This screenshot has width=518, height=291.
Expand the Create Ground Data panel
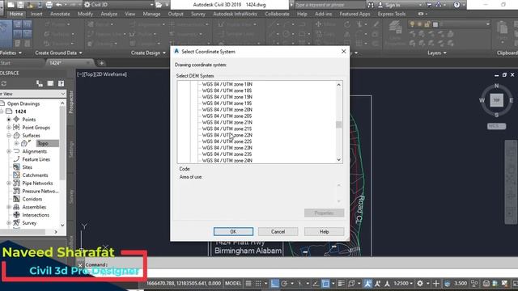58,53
